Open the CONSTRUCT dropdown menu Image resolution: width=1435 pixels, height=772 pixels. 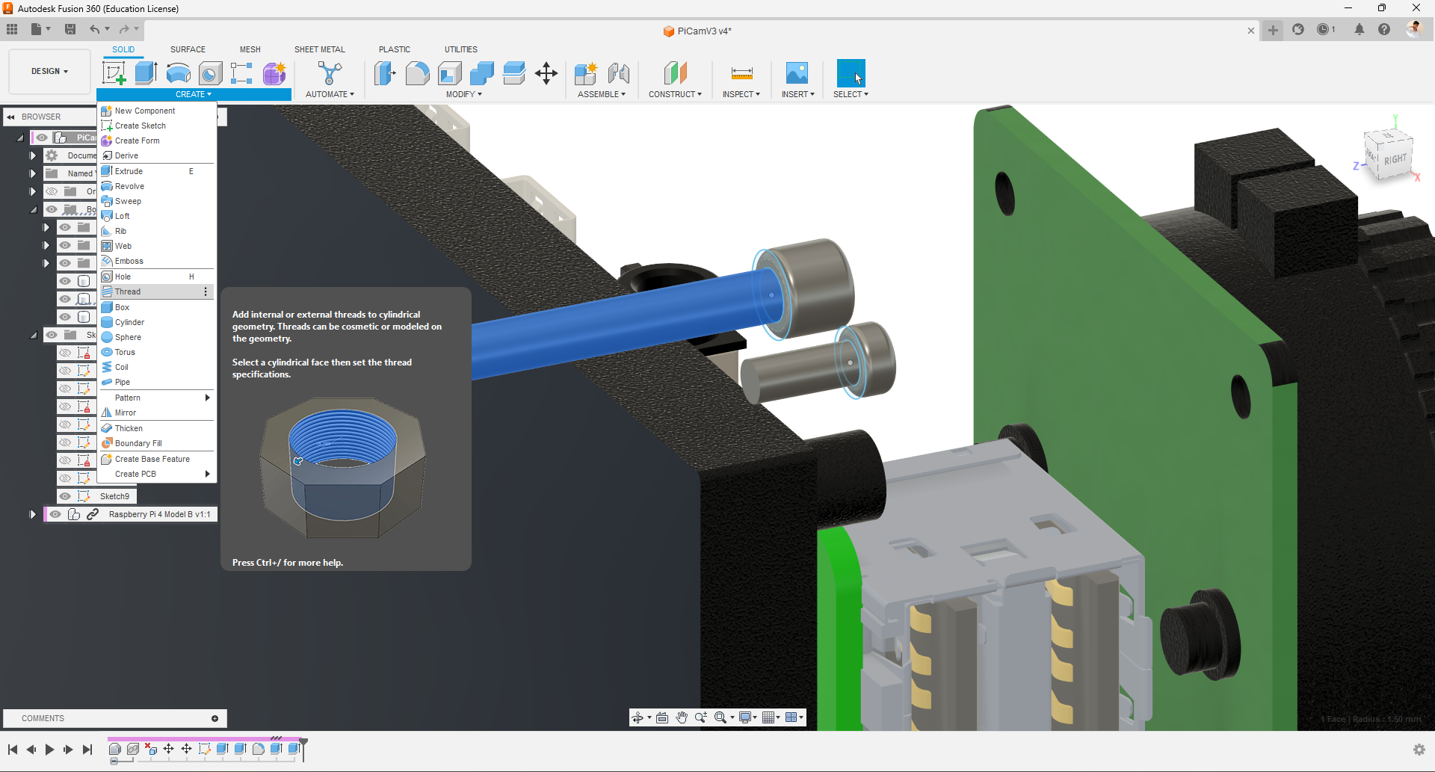[675, 94]
